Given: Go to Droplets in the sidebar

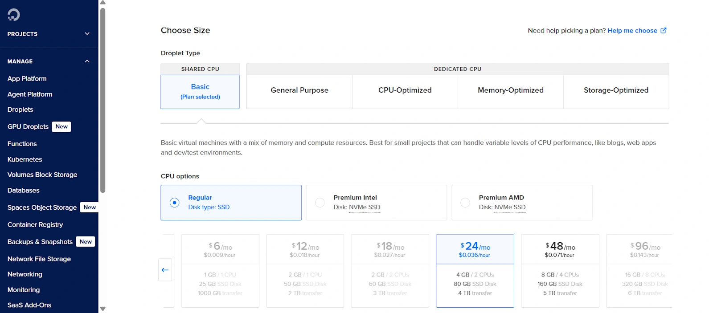Looking at the screenshot, I should [20, 110].
